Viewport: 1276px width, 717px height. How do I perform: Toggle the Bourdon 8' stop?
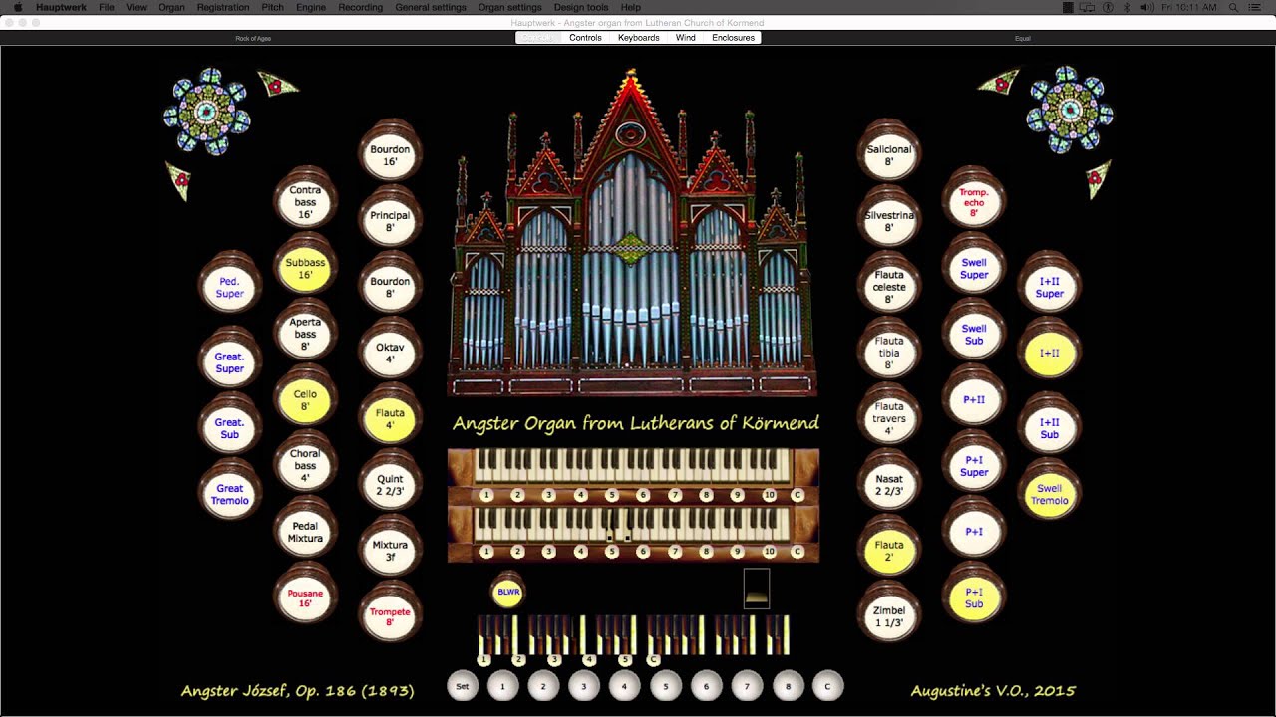[x=390, y=286]
